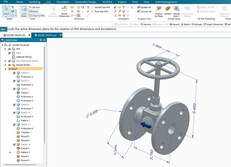Image resolution: width=231 pixels, height=167 pixels.
Task: Close the GLOBE VALVE.par tab
Action: [x=61, y=35]
